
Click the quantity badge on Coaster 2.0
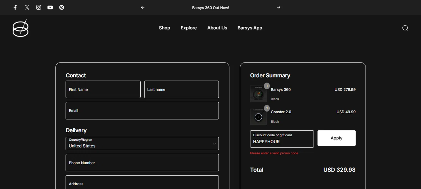(267, 108)
